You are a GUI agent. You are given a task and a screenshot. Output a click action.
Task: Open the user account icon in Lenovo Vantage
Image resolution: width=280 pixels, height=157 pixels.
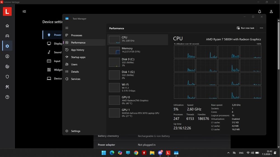271,11
